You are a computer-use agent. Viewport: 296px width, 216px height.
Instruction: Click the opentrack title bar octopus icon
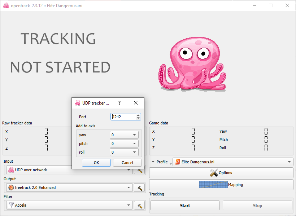pyautogui.click(x=6, y=5)
